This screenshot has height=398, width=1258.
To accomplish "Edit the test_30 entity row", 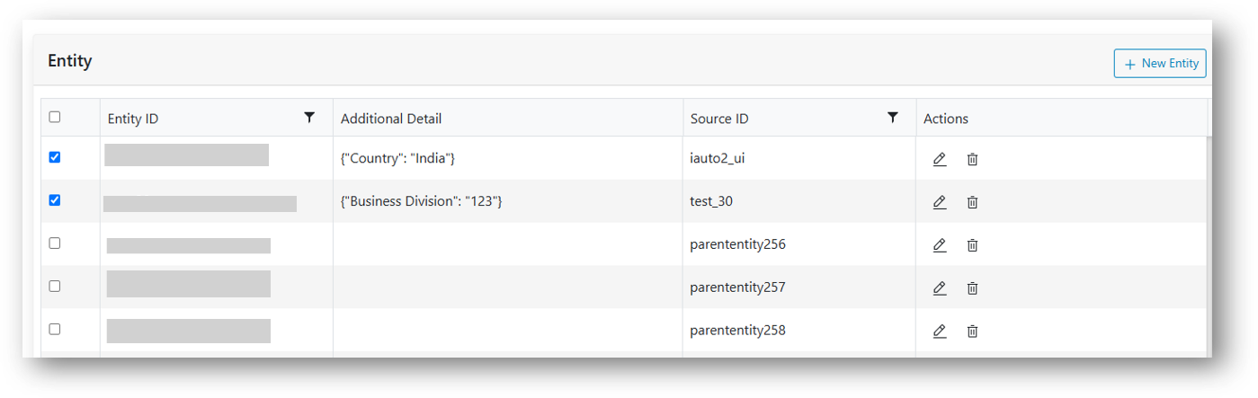I will [x=940, y=202].
